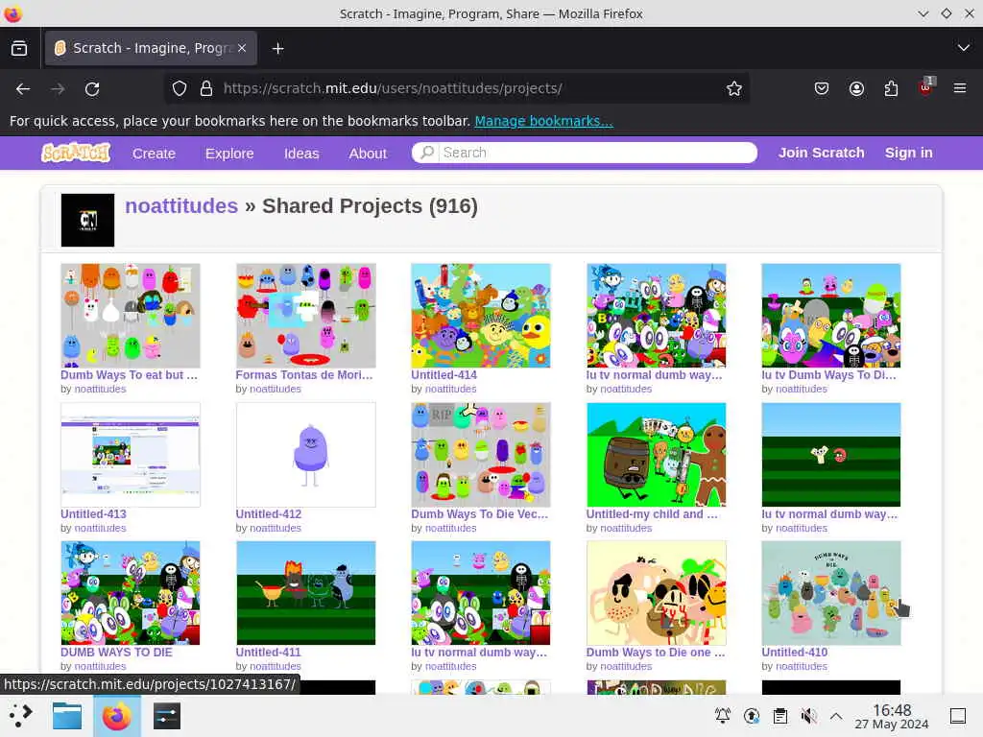This screenshot has width=983, height=737.
Task: Open the Firefox account icon
Action: pyautogui.click(x=856, y=88)
